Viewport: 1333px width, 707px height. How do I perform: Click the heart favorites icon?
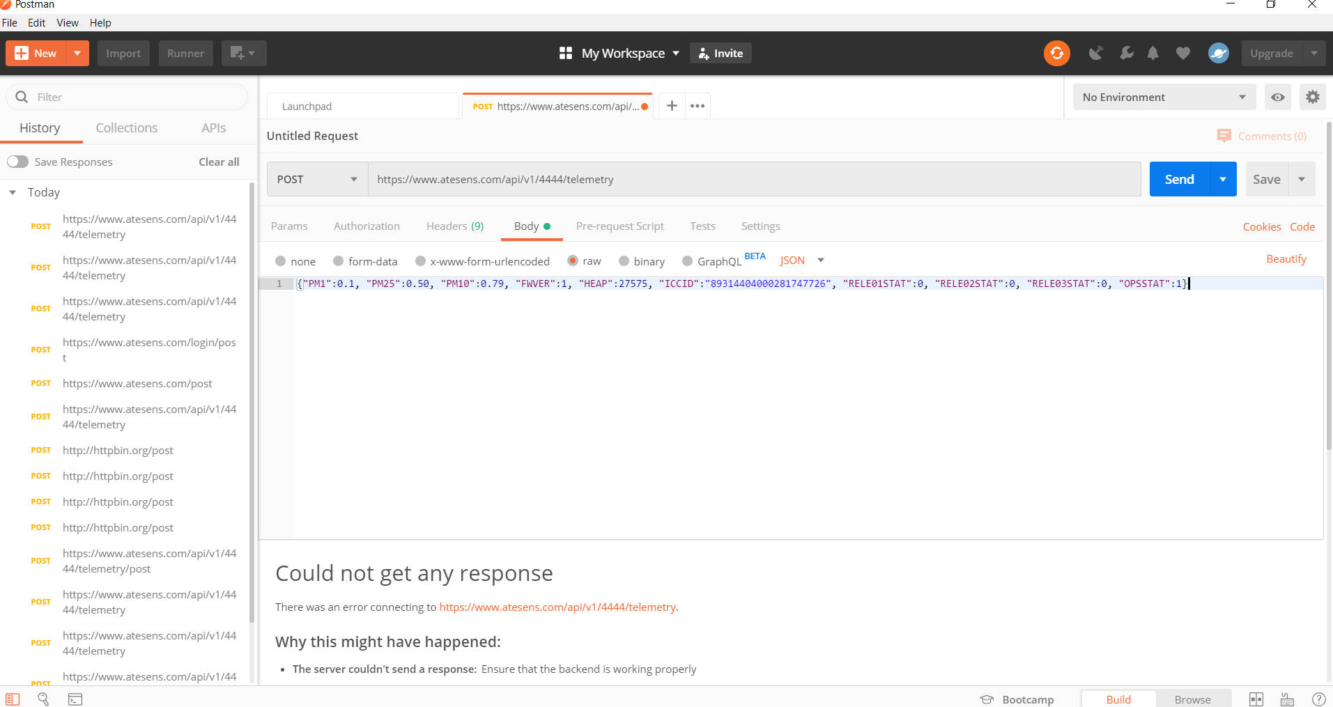[1182, 53]
